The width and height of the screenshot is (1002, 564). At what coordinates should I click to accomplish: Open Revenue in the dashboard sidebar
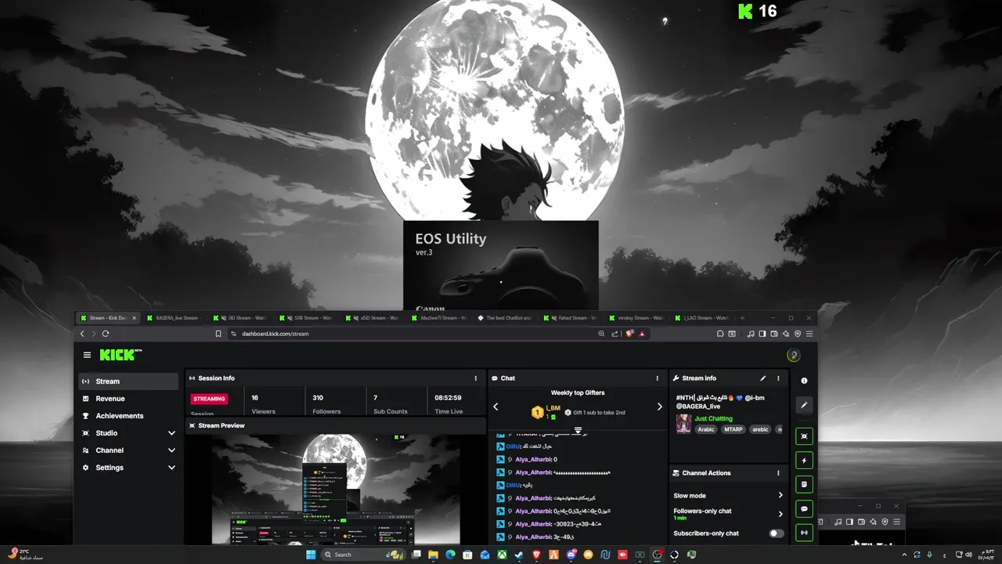coord(129,399)
